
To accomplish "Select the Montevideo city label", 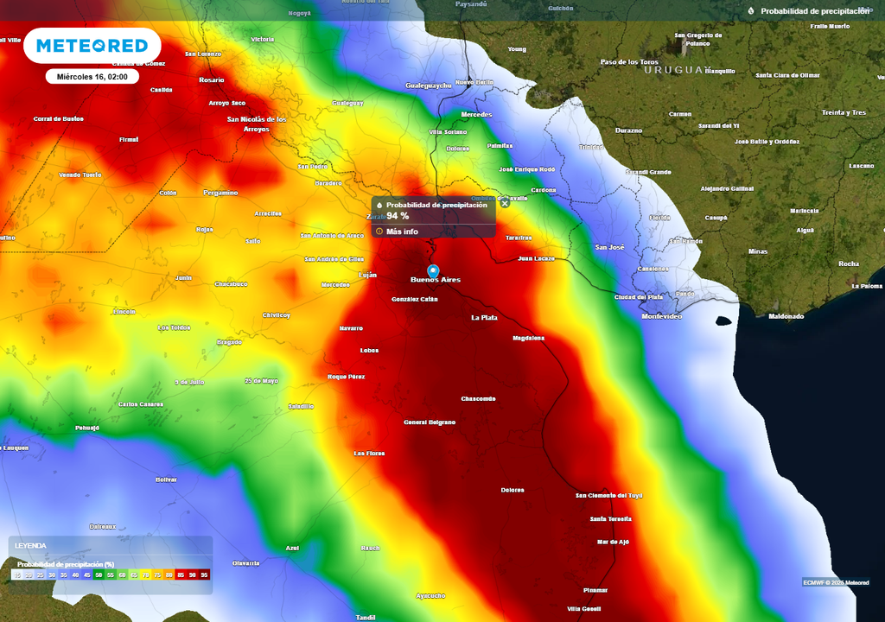I will pyautogui.click(x=662, y=316).
